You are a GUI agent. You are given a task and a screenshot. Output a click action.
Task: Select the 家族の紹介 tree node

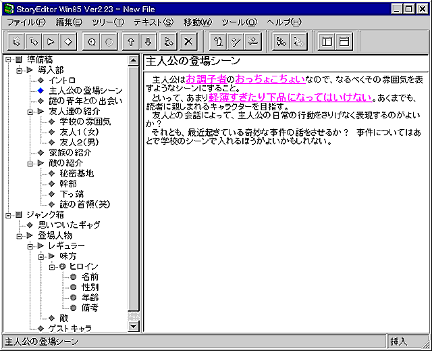(x=70, y=153)
